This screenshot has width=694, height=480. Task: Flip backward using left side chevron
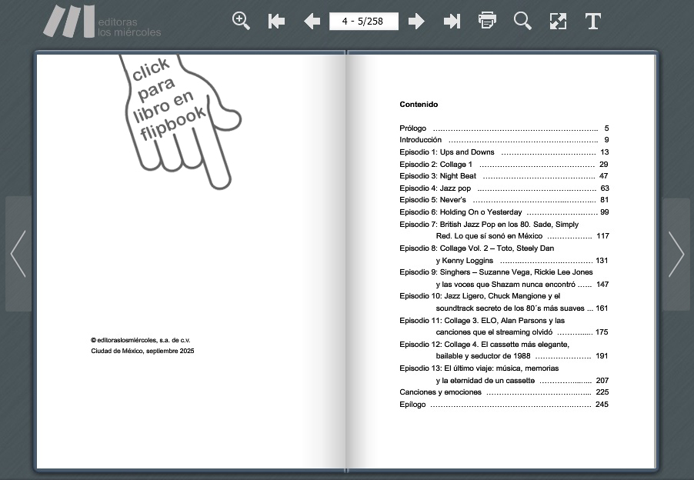coord(18,254)
